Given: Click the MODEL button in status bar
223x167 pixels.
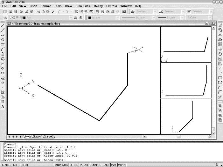Looking at the screenshot, I should tap(122, 165).
